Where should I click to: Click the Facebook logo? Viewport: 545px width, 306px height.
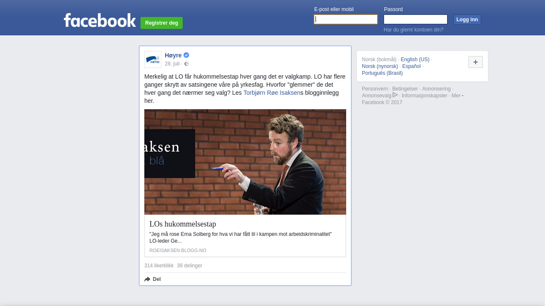(x=100, y=20)
